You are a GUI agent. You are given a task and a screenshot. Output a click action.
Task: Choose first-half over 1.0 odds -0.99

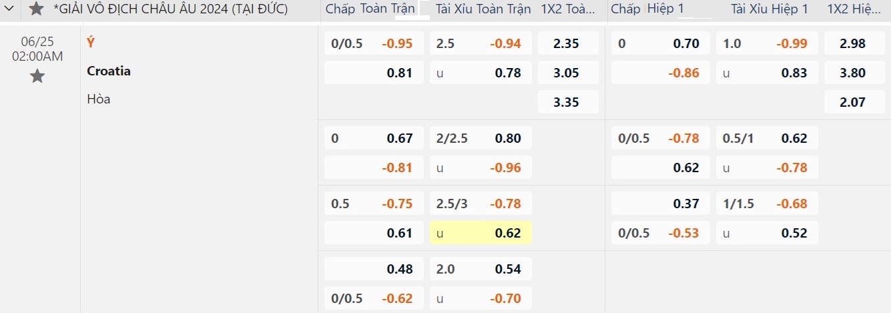click(767, 43)
